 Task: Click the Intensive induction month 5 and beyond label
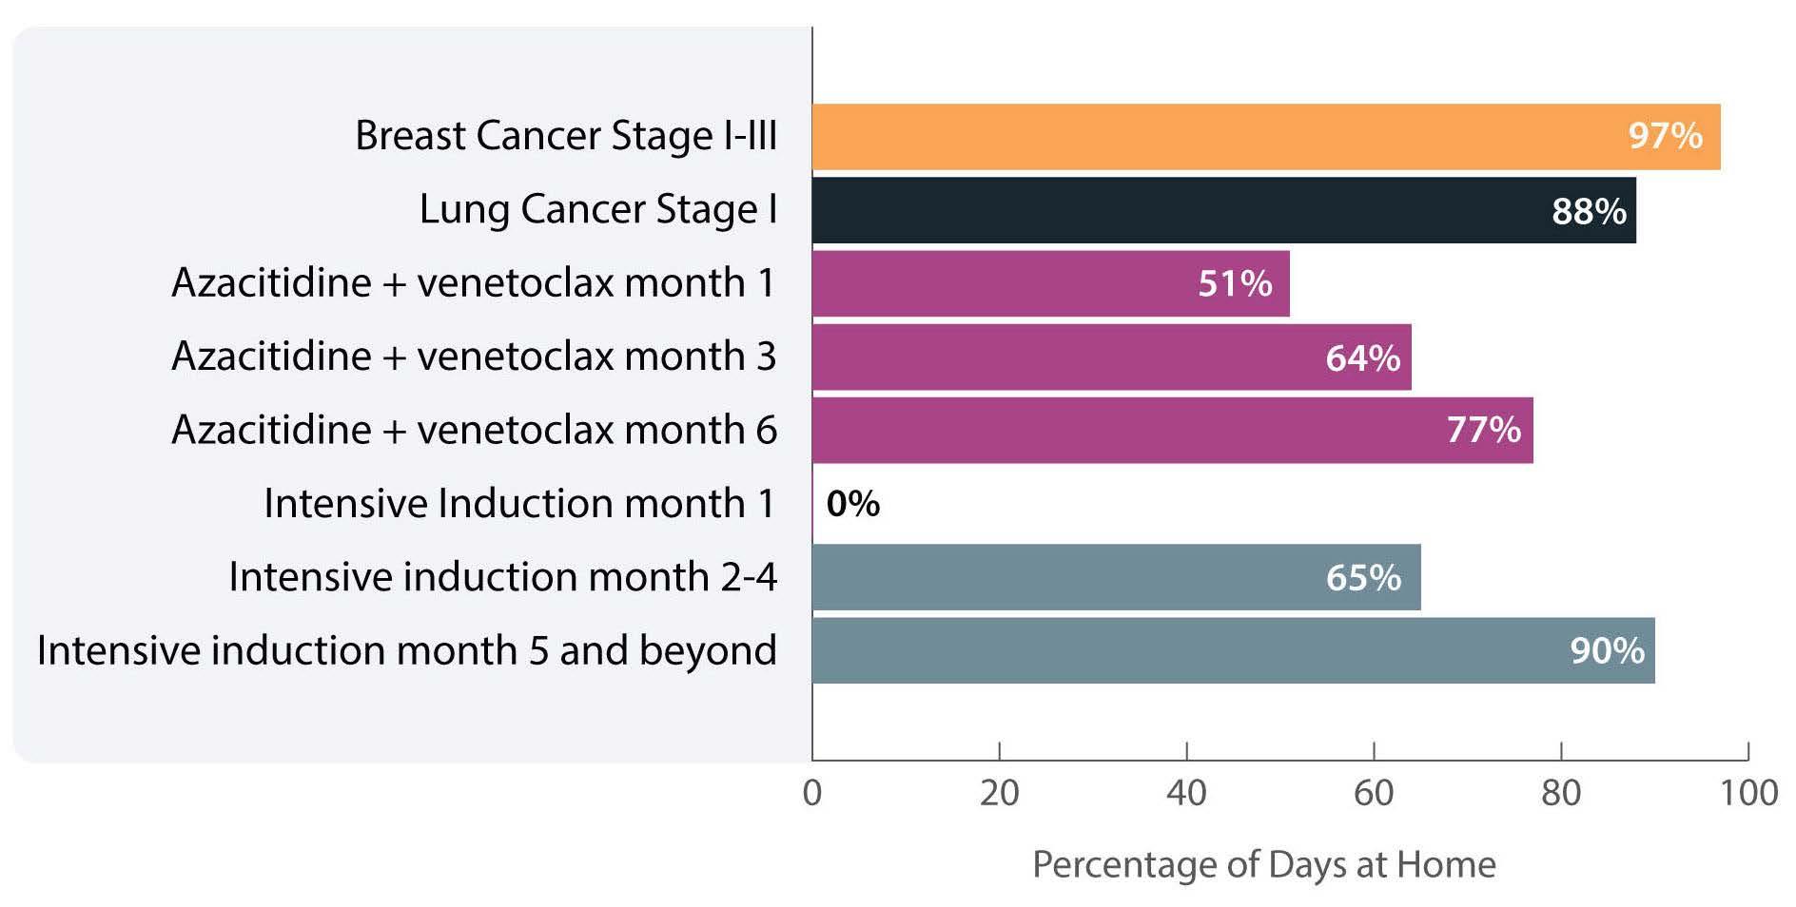pyautogui.click(x=407, y=651)
